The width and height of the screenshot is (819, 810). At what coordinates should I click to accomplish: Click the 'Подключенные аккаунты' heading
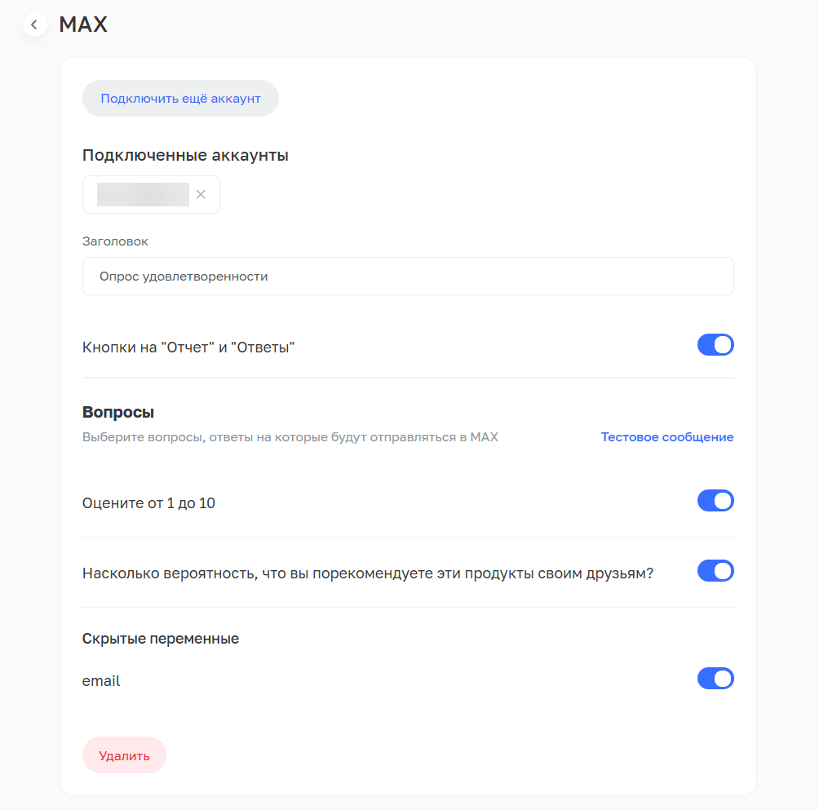pyautogui.click(x=185, y=155)
